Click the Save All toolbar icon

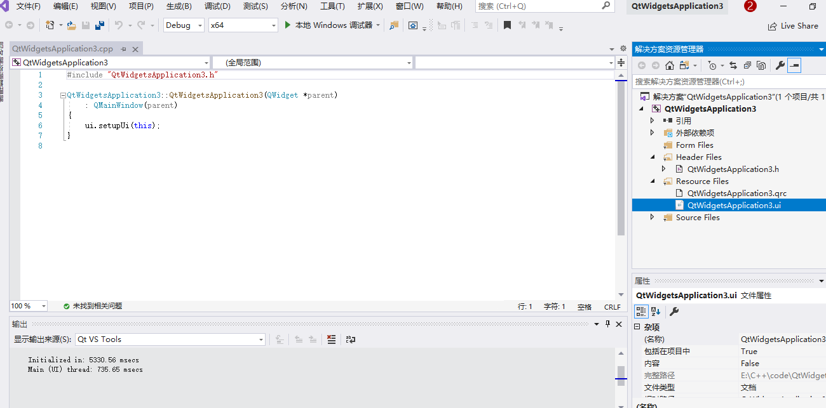pyautogui.click(x=100, y=25)
